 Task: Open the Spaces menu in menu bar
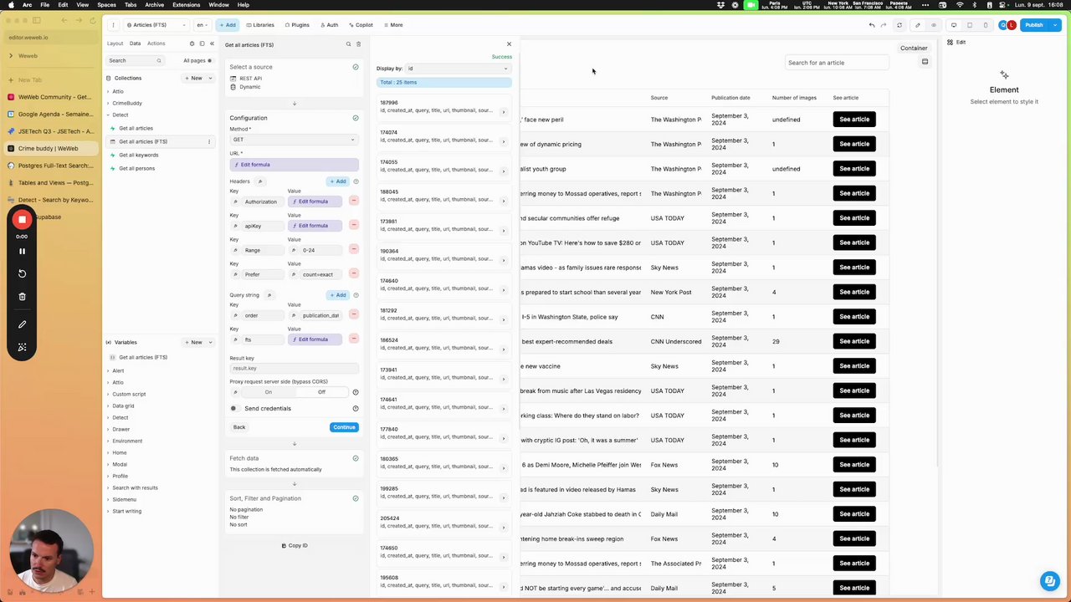[x=106, y=5]
